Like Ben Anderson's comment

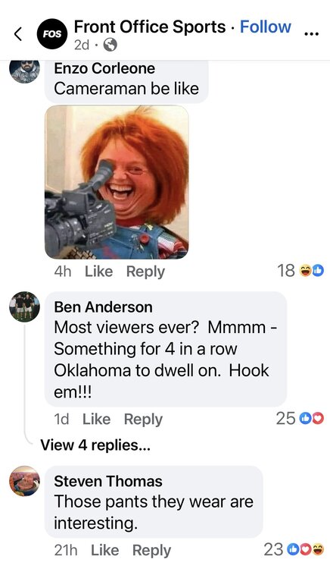point(97,419)
